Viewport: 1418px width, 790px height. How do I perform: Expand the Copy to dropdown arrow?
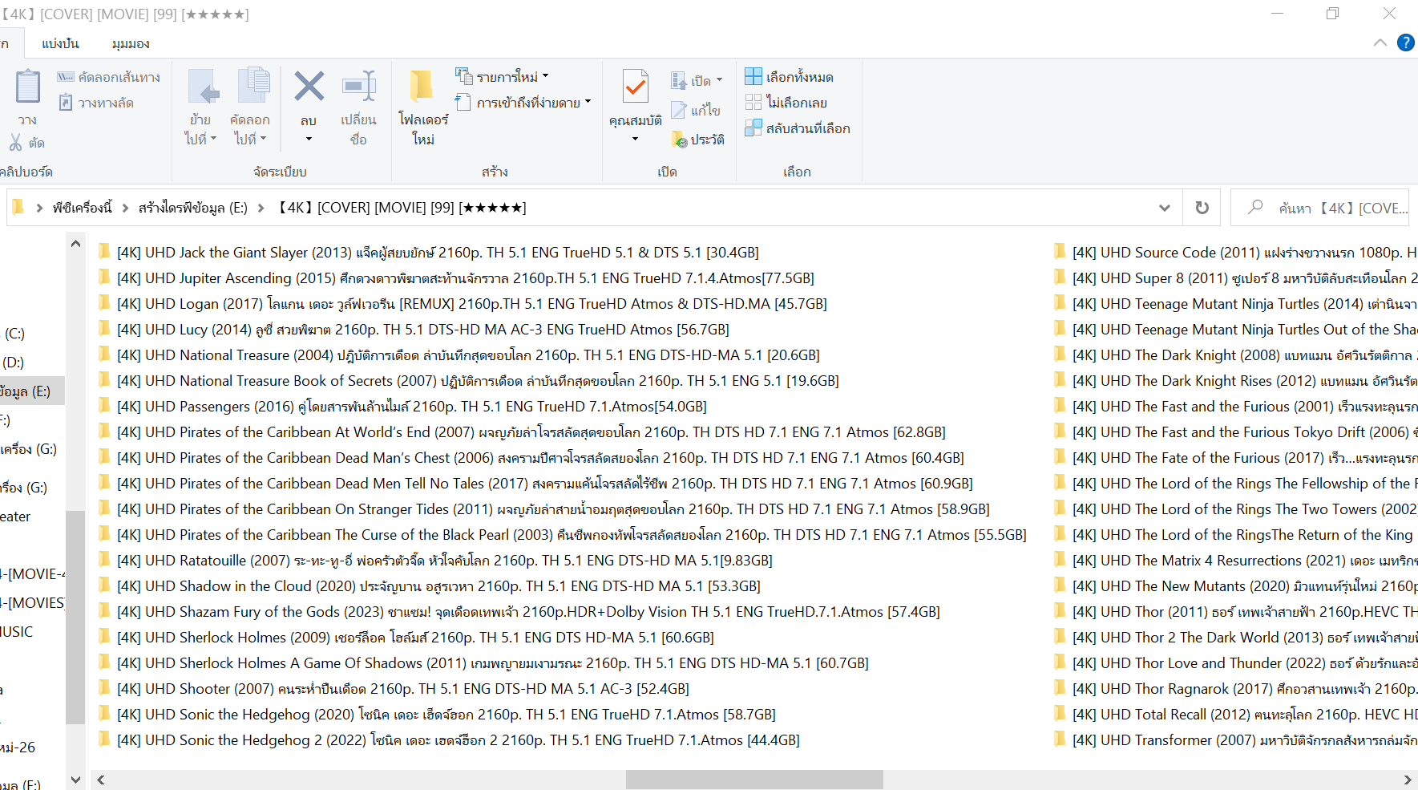(x=263, y=138)
